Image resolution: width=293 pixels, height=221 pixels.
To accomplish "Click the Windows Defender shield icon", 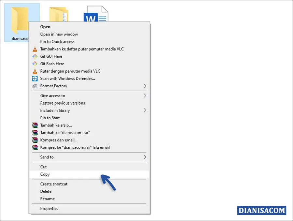I will tap(35, 79).
